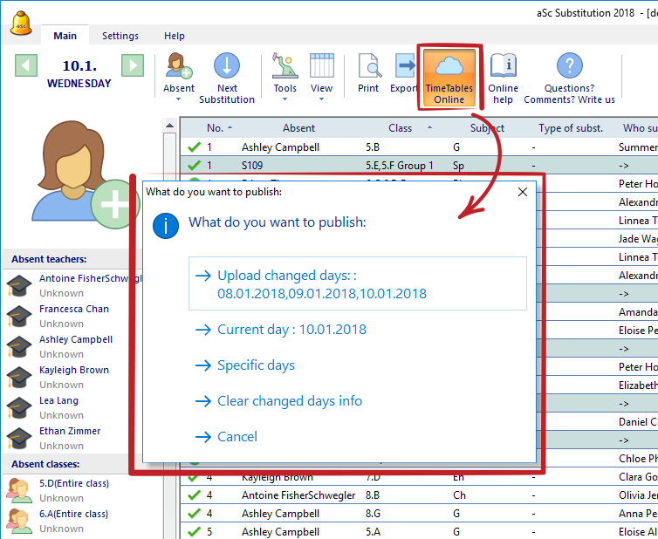Viewport: 658px width, 539px height.
Task: Select absent teacher Antoine FisherSchwegler in list
Action: (90, 278)
